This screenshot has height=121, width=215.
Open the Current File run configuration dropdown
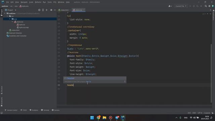click(x=181, y=6)
